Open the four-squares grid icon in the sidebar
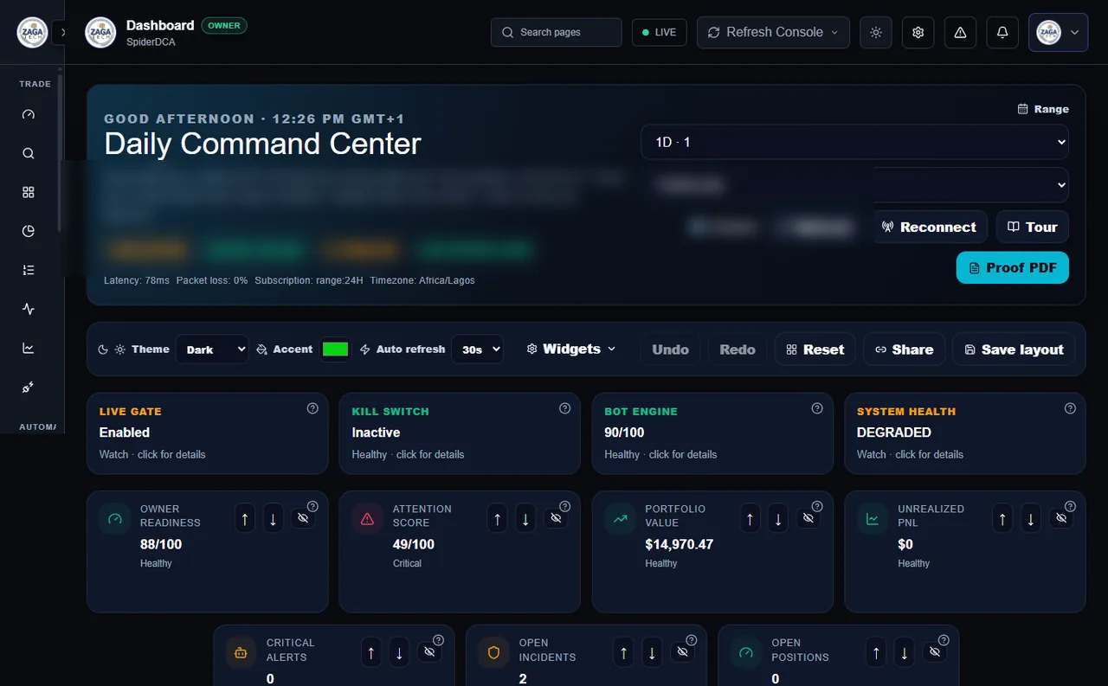Screen dimensions: 1108x686 coord(29,192)
